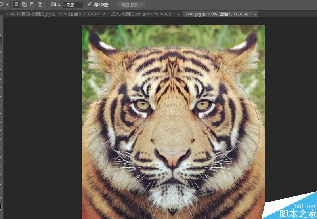
Task: Open the Lasso tool preset picker arrow
Action: point(8,5)
